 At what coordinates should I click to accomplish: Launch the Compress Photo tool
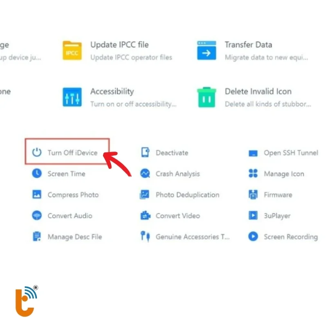(73, 195)
